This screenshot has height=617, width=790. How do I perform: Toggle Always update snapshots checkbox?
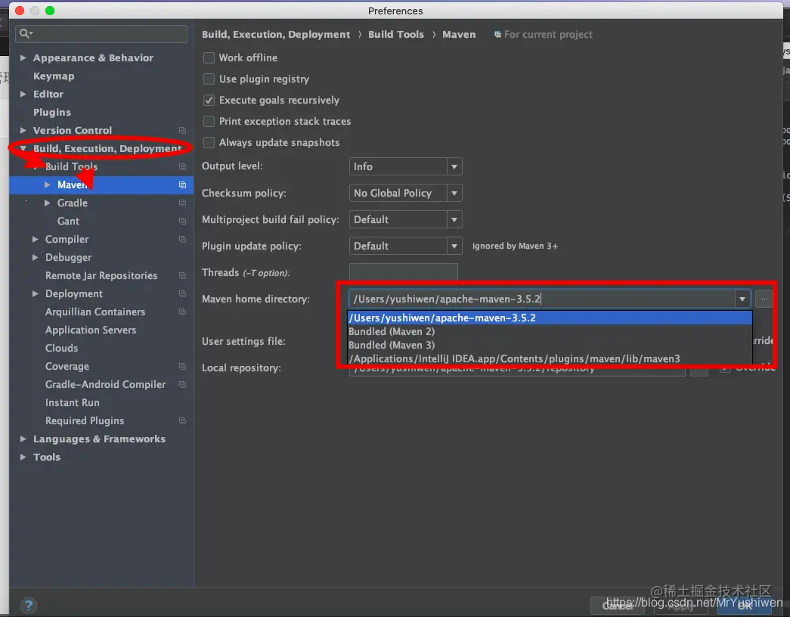point(209,143)
